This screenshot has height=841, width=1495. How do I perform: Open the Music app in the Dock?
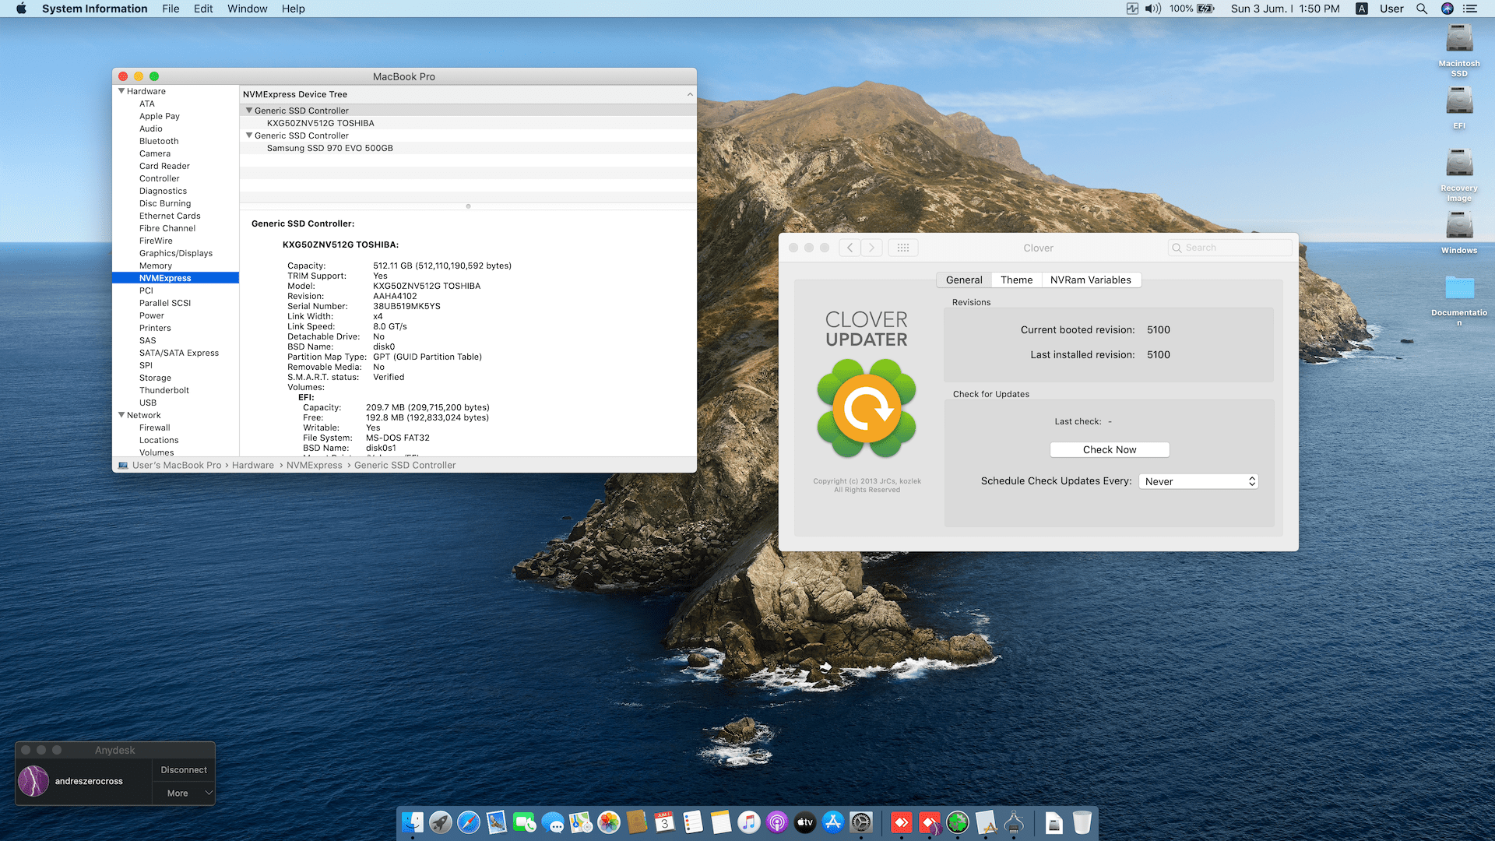[x=748, y=822]
